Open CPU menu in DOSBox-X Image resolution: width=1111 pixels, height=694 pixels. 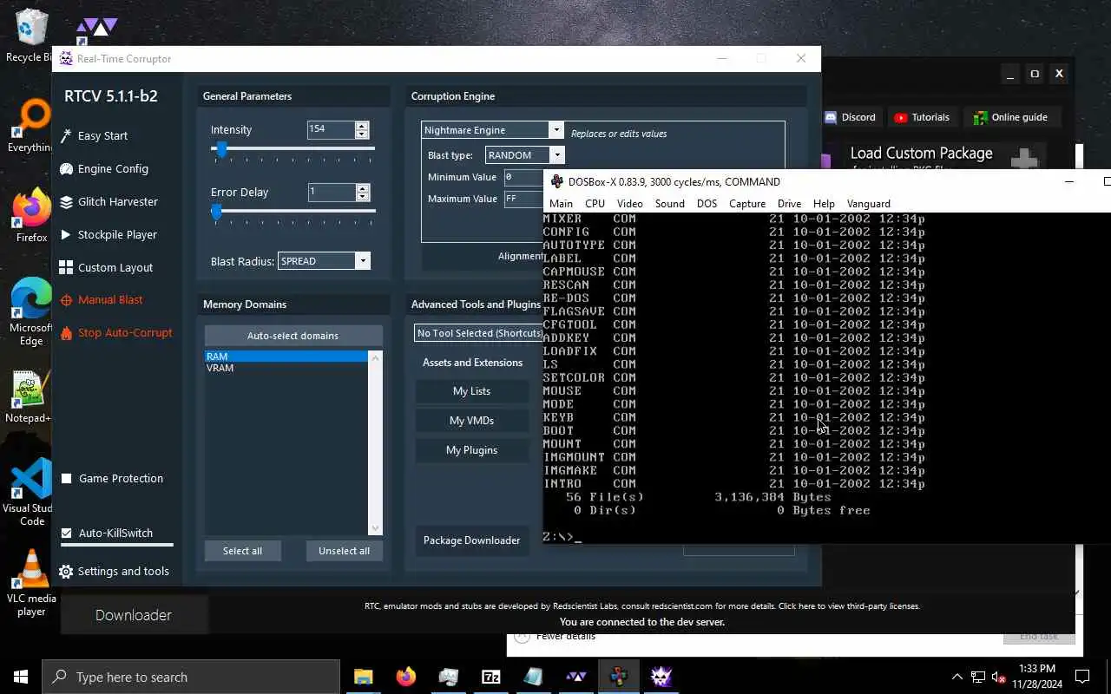(x=595, y=204)
